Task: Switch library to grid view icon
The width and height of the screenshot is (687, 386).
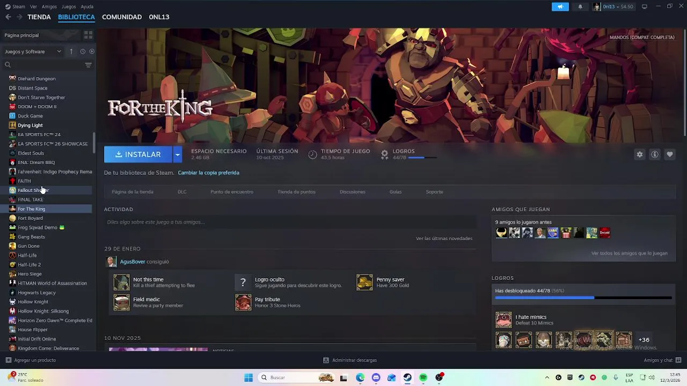Action: pyautogui.click(x=88, y=35)
